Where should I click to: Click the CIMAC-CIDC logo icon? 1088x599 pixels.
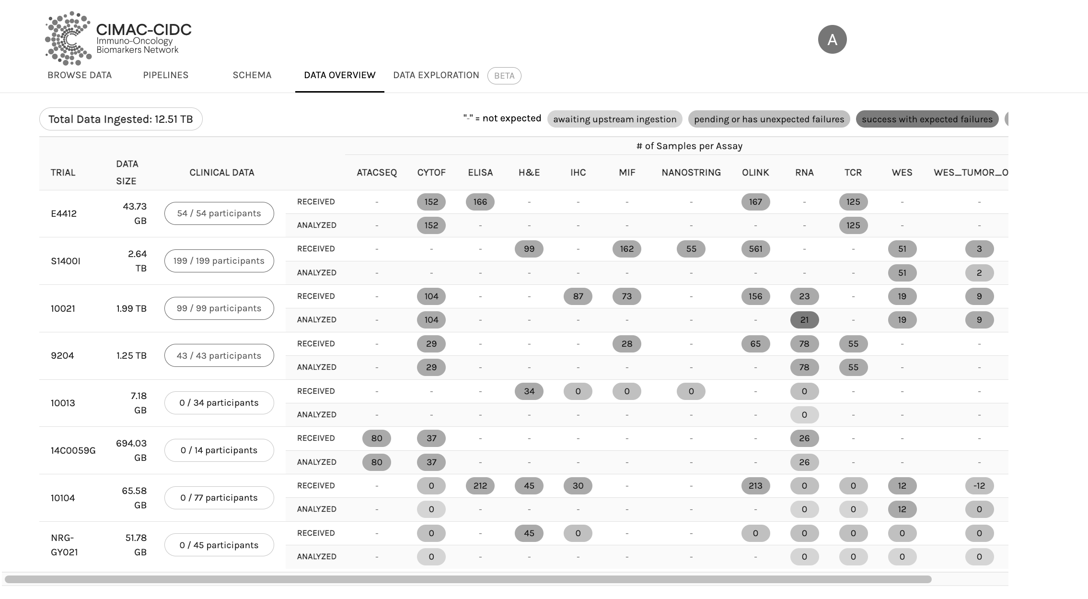click(68, 38)
